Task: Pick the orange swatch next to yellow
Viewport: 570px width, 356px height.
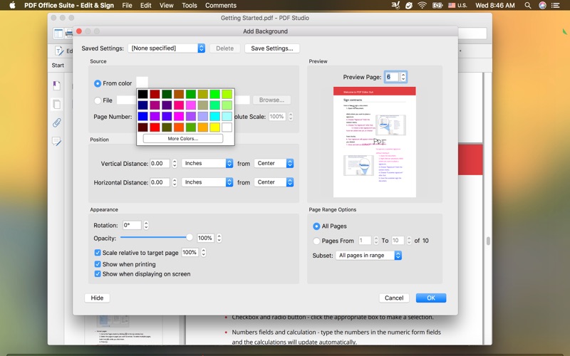Action: (203, 127)
